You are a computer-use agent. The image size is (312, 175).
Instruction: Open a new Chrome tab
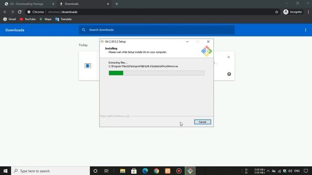pos(117,4)
